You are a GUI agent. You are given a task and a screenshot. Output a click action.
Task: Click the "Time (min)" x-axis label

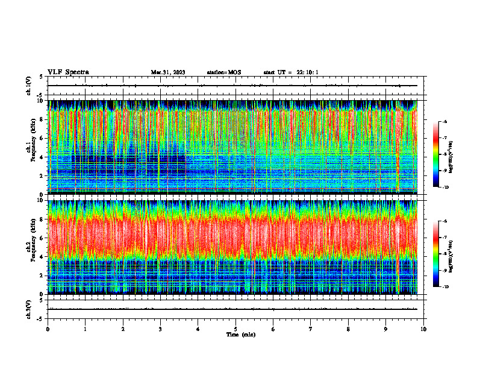[241, 335]
